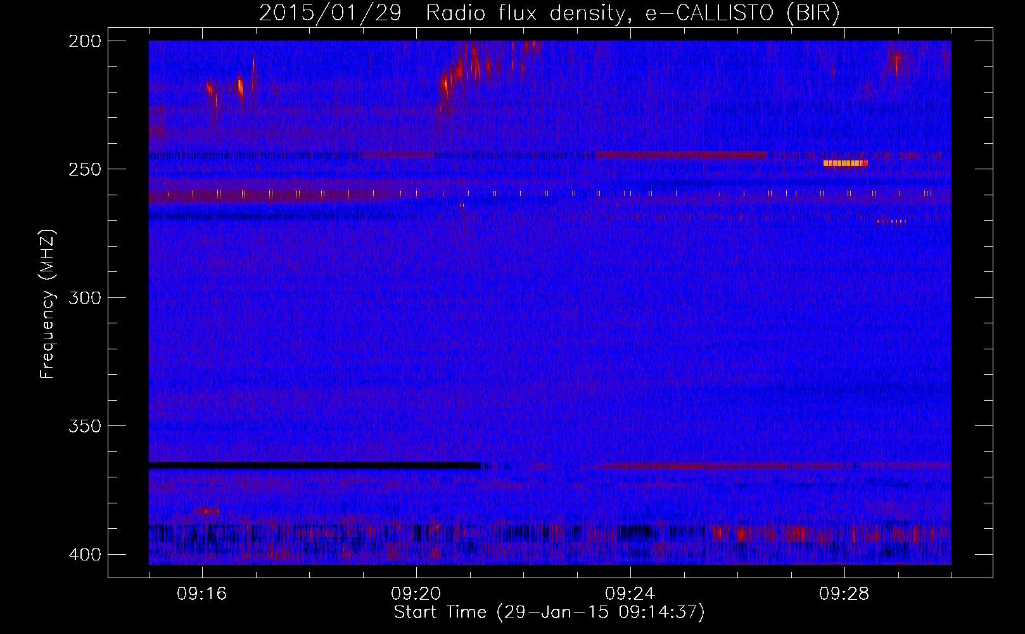This screenshot has width=1025, height=634.
Task: Click the '350' frequency tick label
Action: (x=84, y=426)
